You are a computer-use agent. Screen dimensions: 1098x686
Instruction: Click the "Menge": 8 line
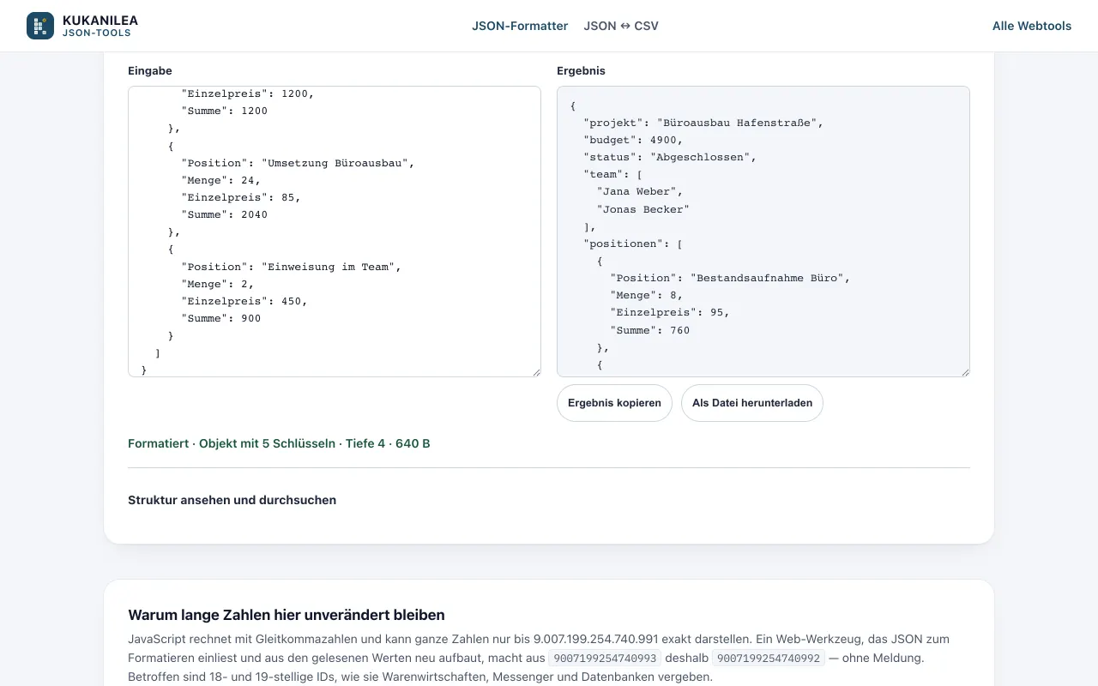[x=647, y=295]
